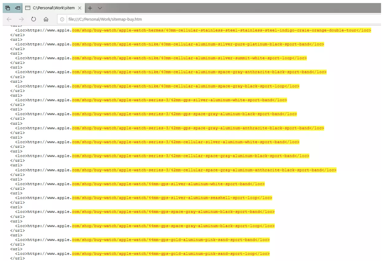This screenshot has width=386, height=266.
Task: Close the sitemap tab with its X
Action: coord(80,8)
